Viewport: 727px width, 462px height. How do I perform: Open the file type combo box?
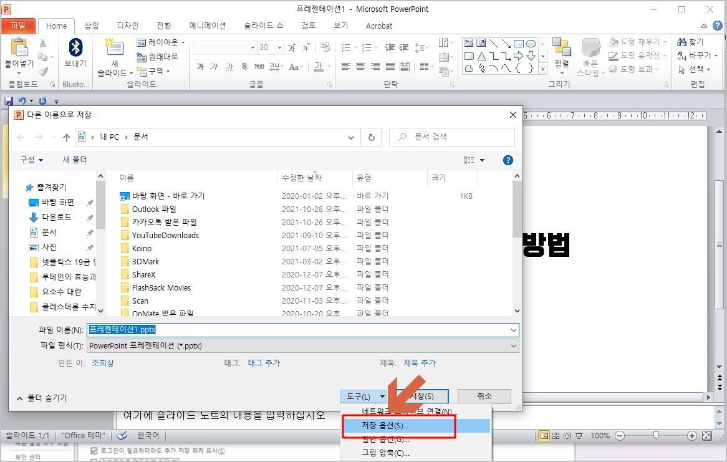[303, 345]
